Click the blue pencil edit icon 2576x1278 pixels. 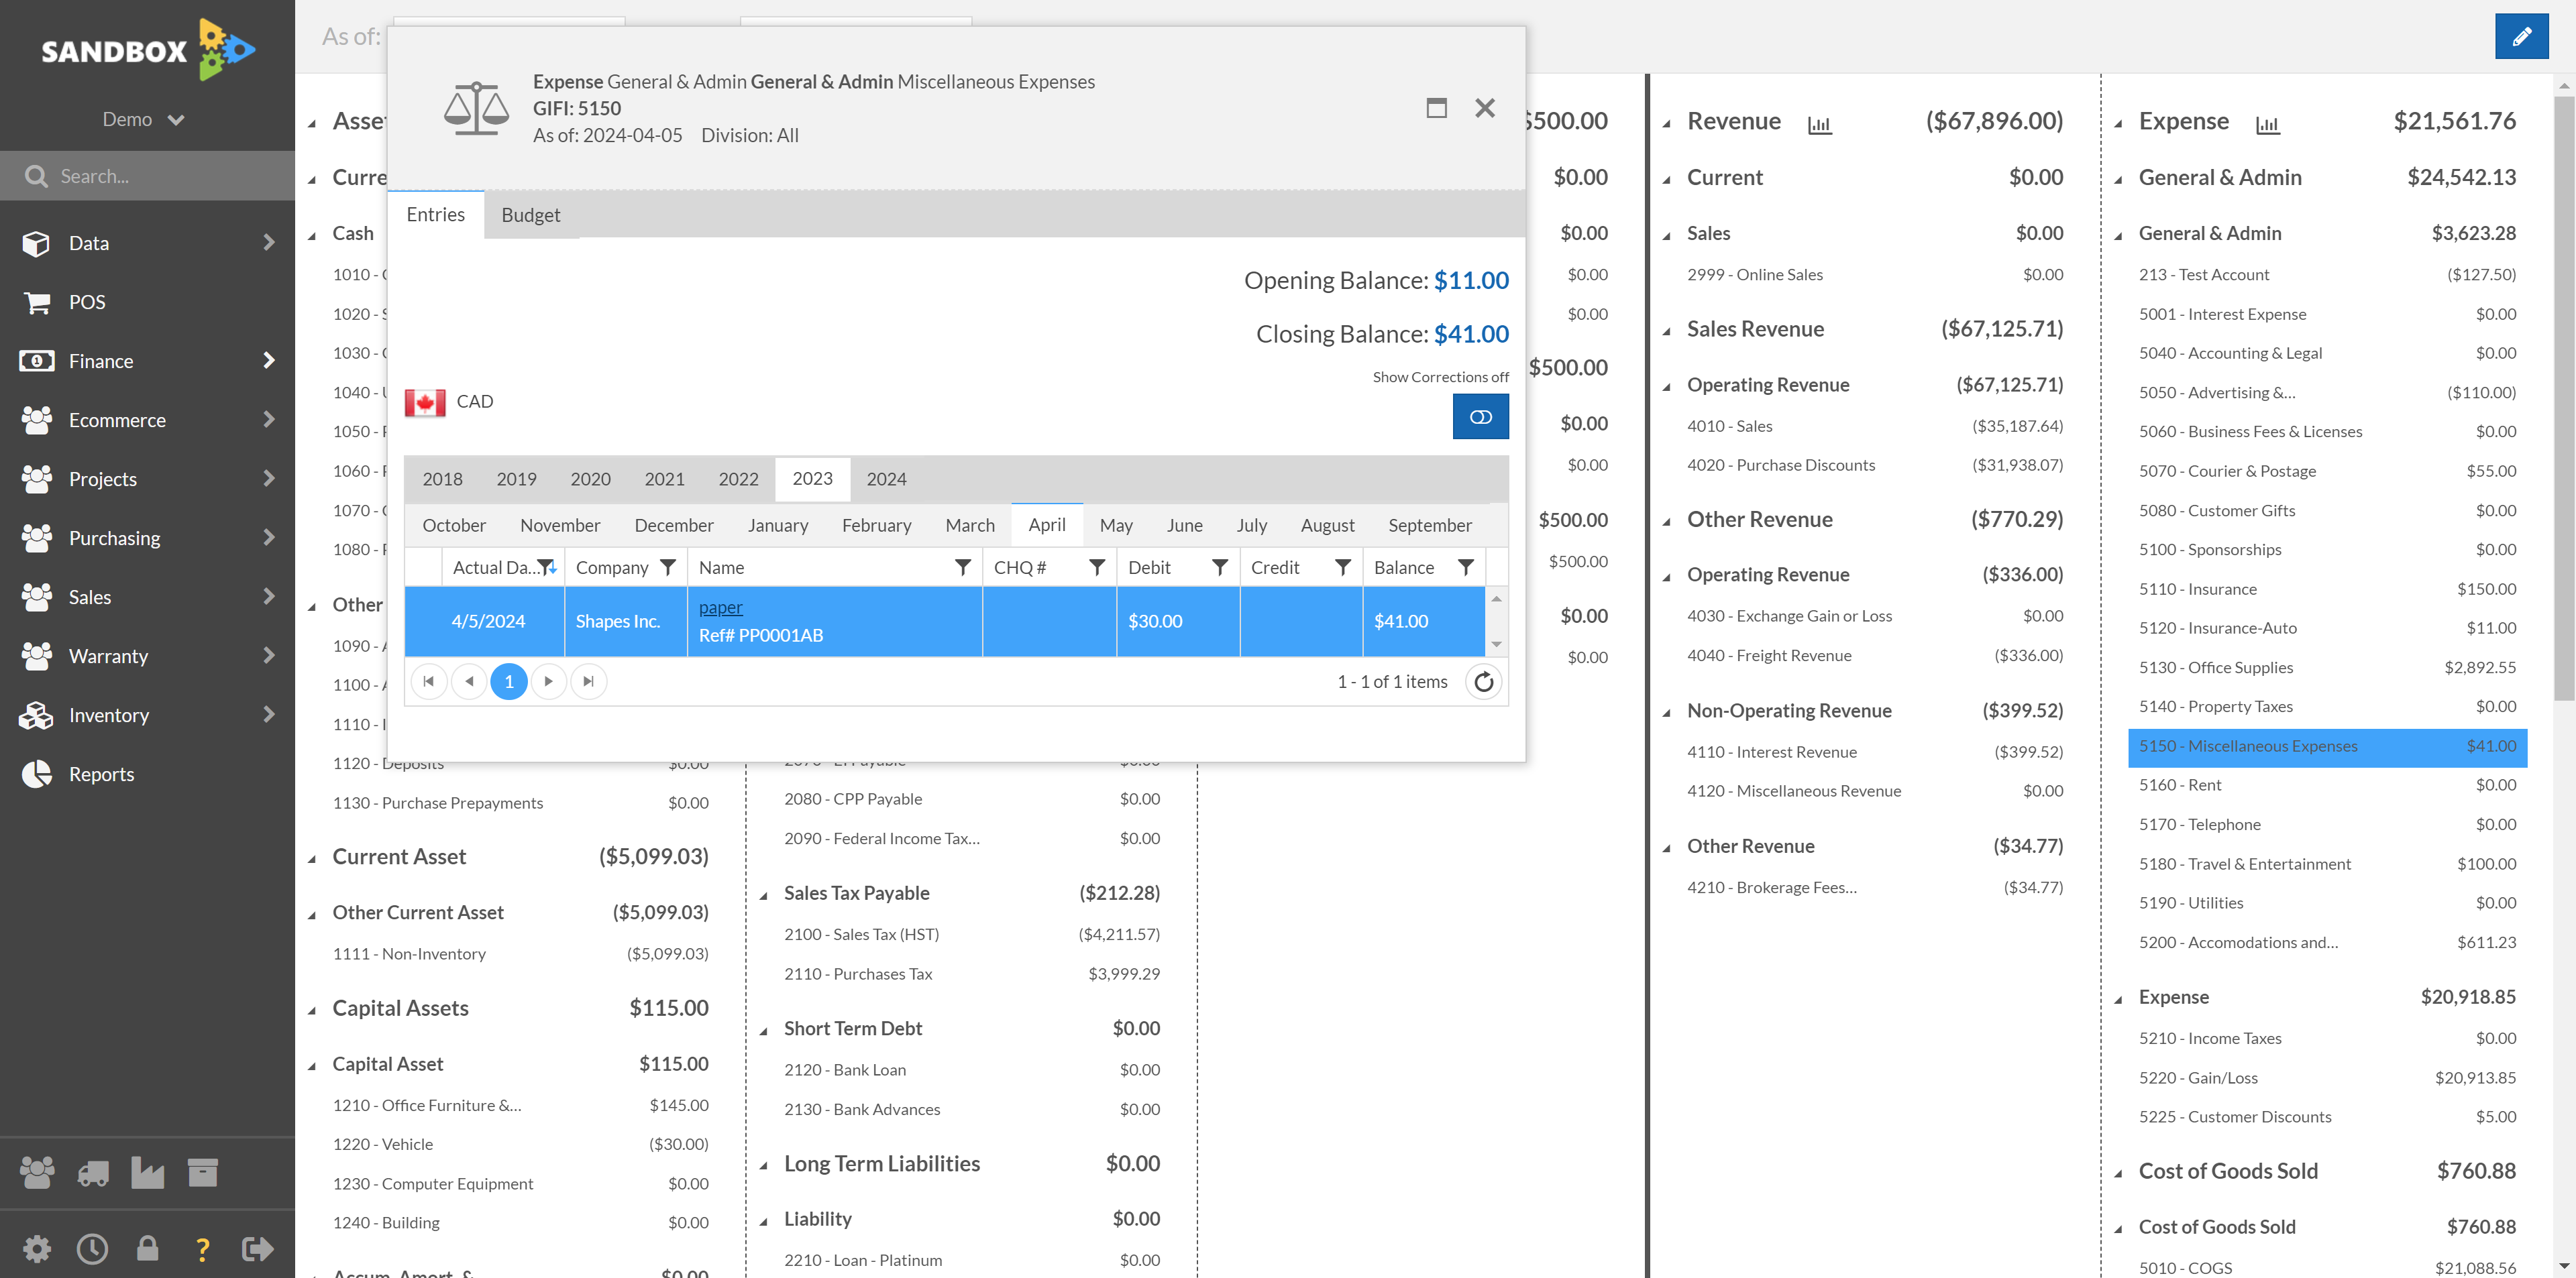pyautogui.click(x=2521, y=37)
